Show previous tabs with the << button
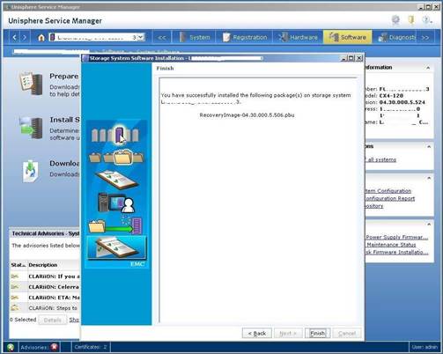 tap(162, 38)
